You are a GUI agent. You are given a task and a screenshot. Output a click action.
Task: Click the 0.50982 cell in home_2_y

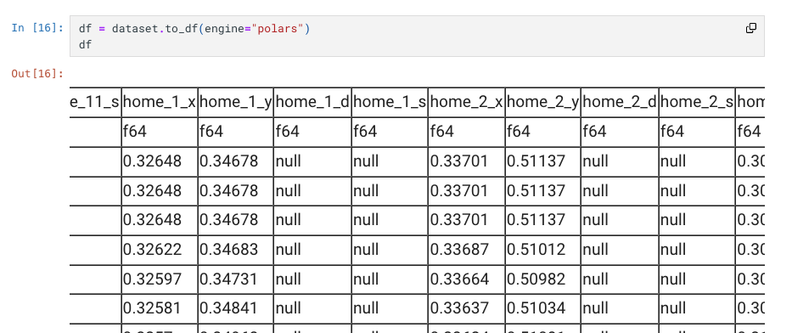(536, 279)
